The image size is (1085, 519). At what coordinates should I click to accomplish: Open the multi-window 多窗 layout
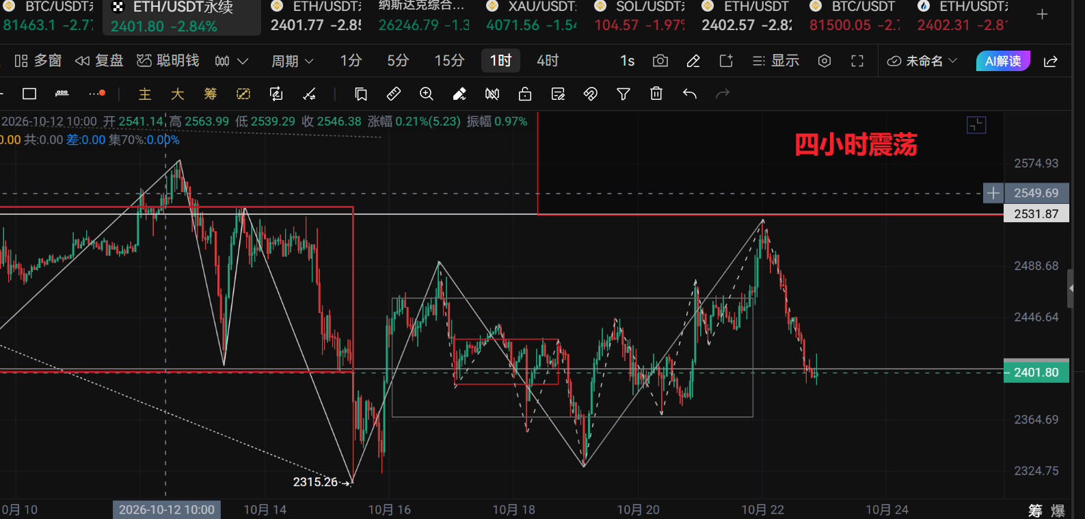point(38,61)
